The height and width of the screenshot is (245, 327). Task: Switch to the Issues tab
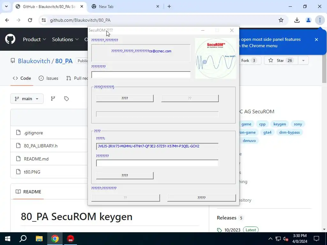[x=49, y=78]
